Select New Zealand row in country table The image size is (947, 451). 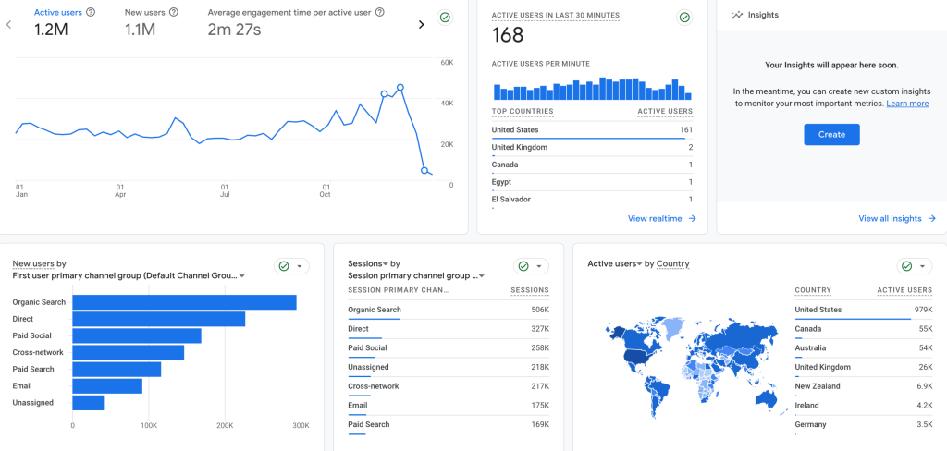pyautogui.click(x=864, y=386)
